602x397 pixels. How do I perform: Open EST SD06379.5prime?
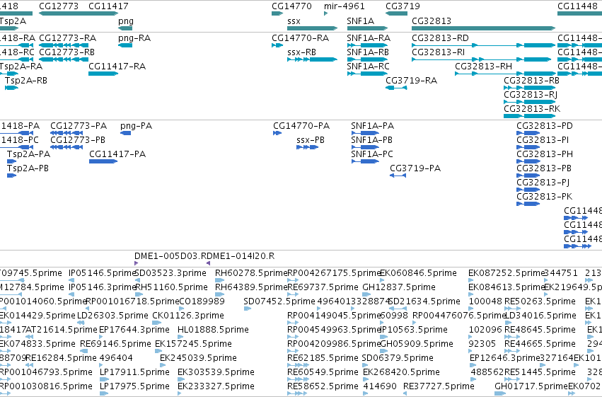coord(398,359)
